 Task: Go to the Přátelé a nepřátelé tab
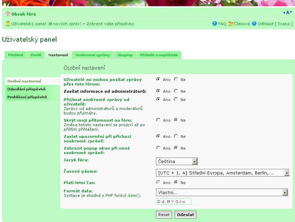159,55
